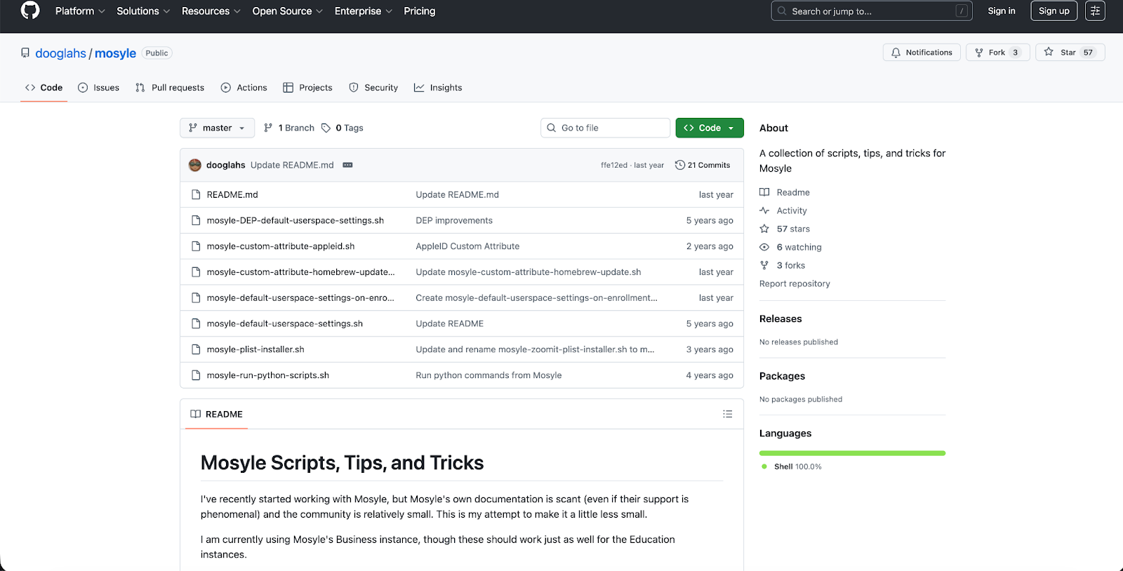The image size is (1123, 571).
Task: Click the Sign up button
Action: coord(1054,11)
